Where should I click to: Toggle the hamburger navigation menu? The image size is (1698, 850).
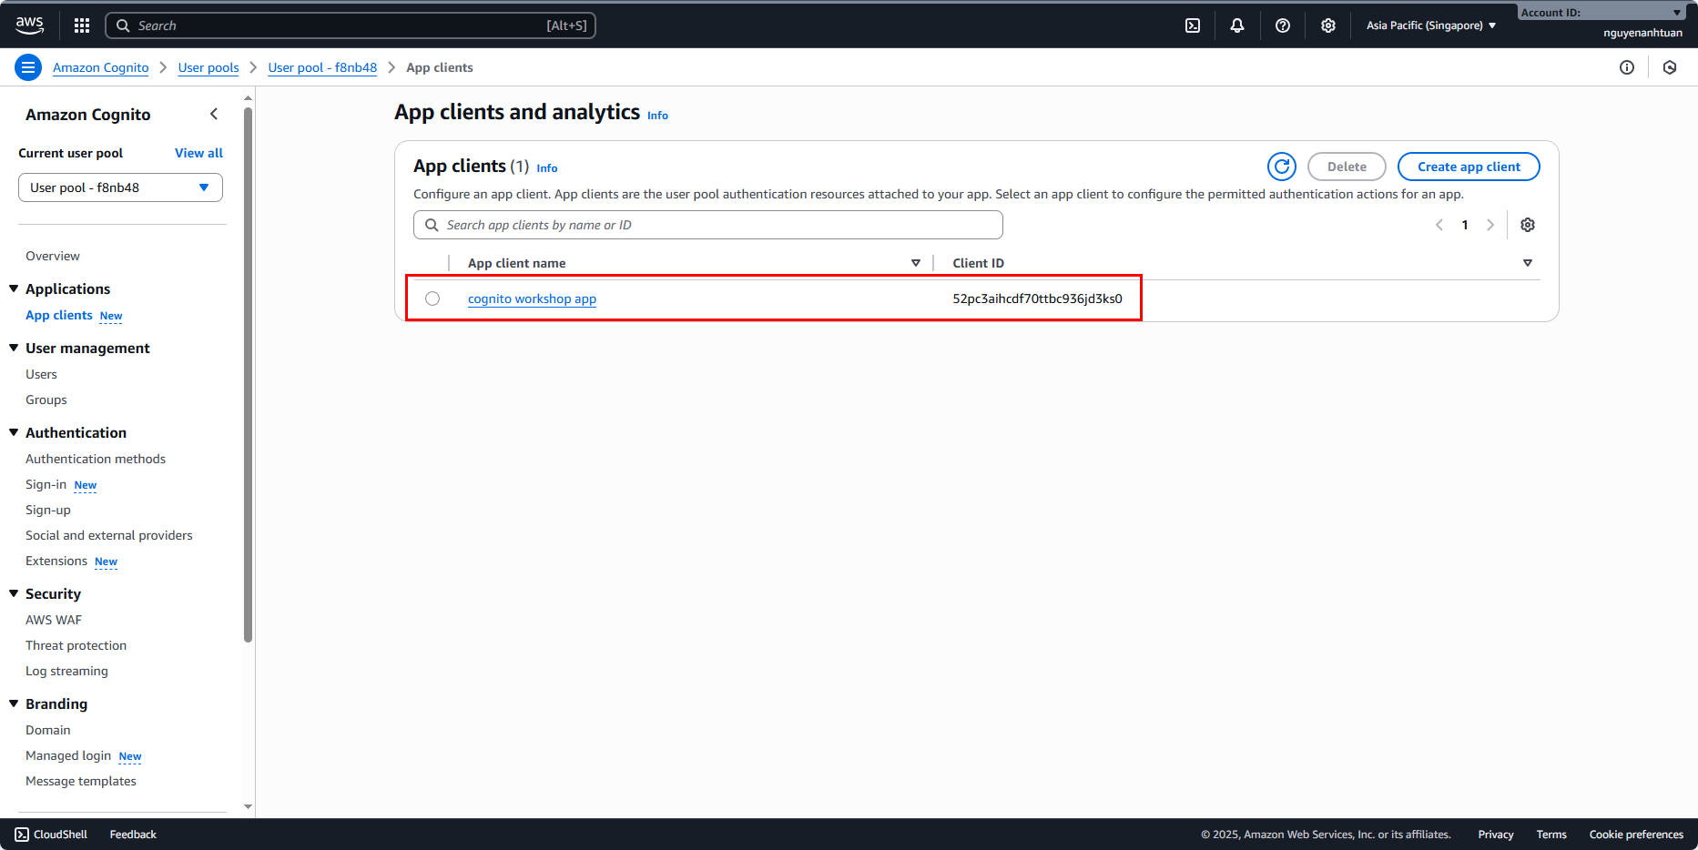point(28,67)
